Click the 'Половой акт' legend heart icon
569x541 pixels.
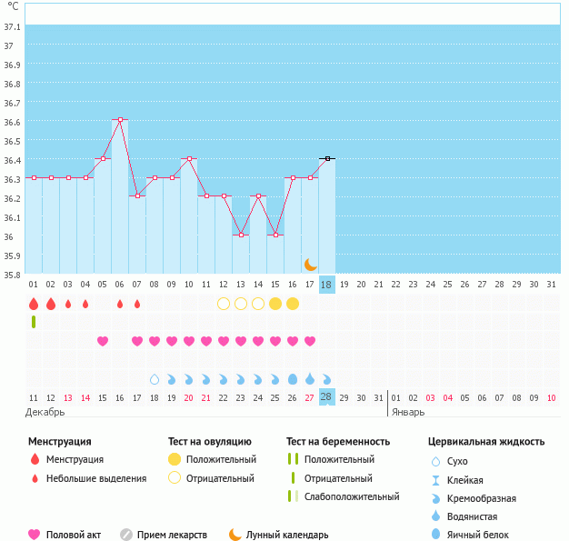(35, 535)
